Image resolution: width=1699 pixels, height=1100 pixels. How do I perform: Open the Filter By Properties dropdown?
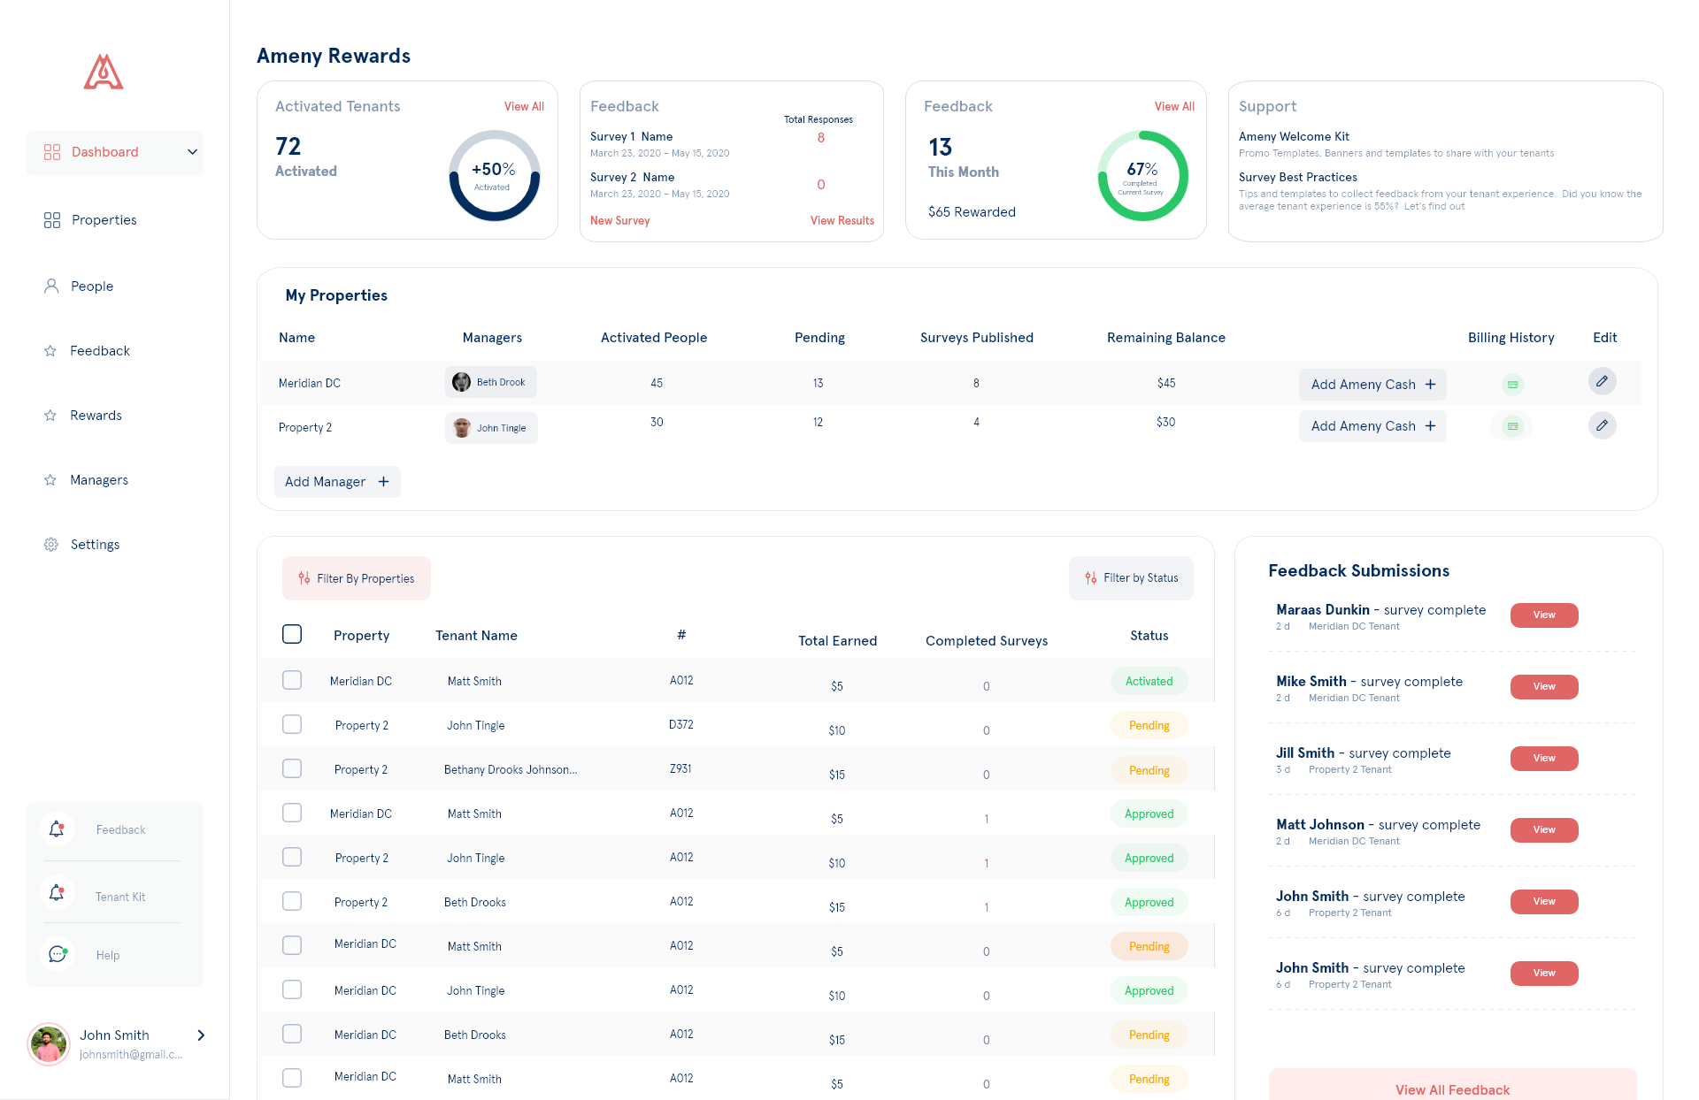tap(357, 578)
